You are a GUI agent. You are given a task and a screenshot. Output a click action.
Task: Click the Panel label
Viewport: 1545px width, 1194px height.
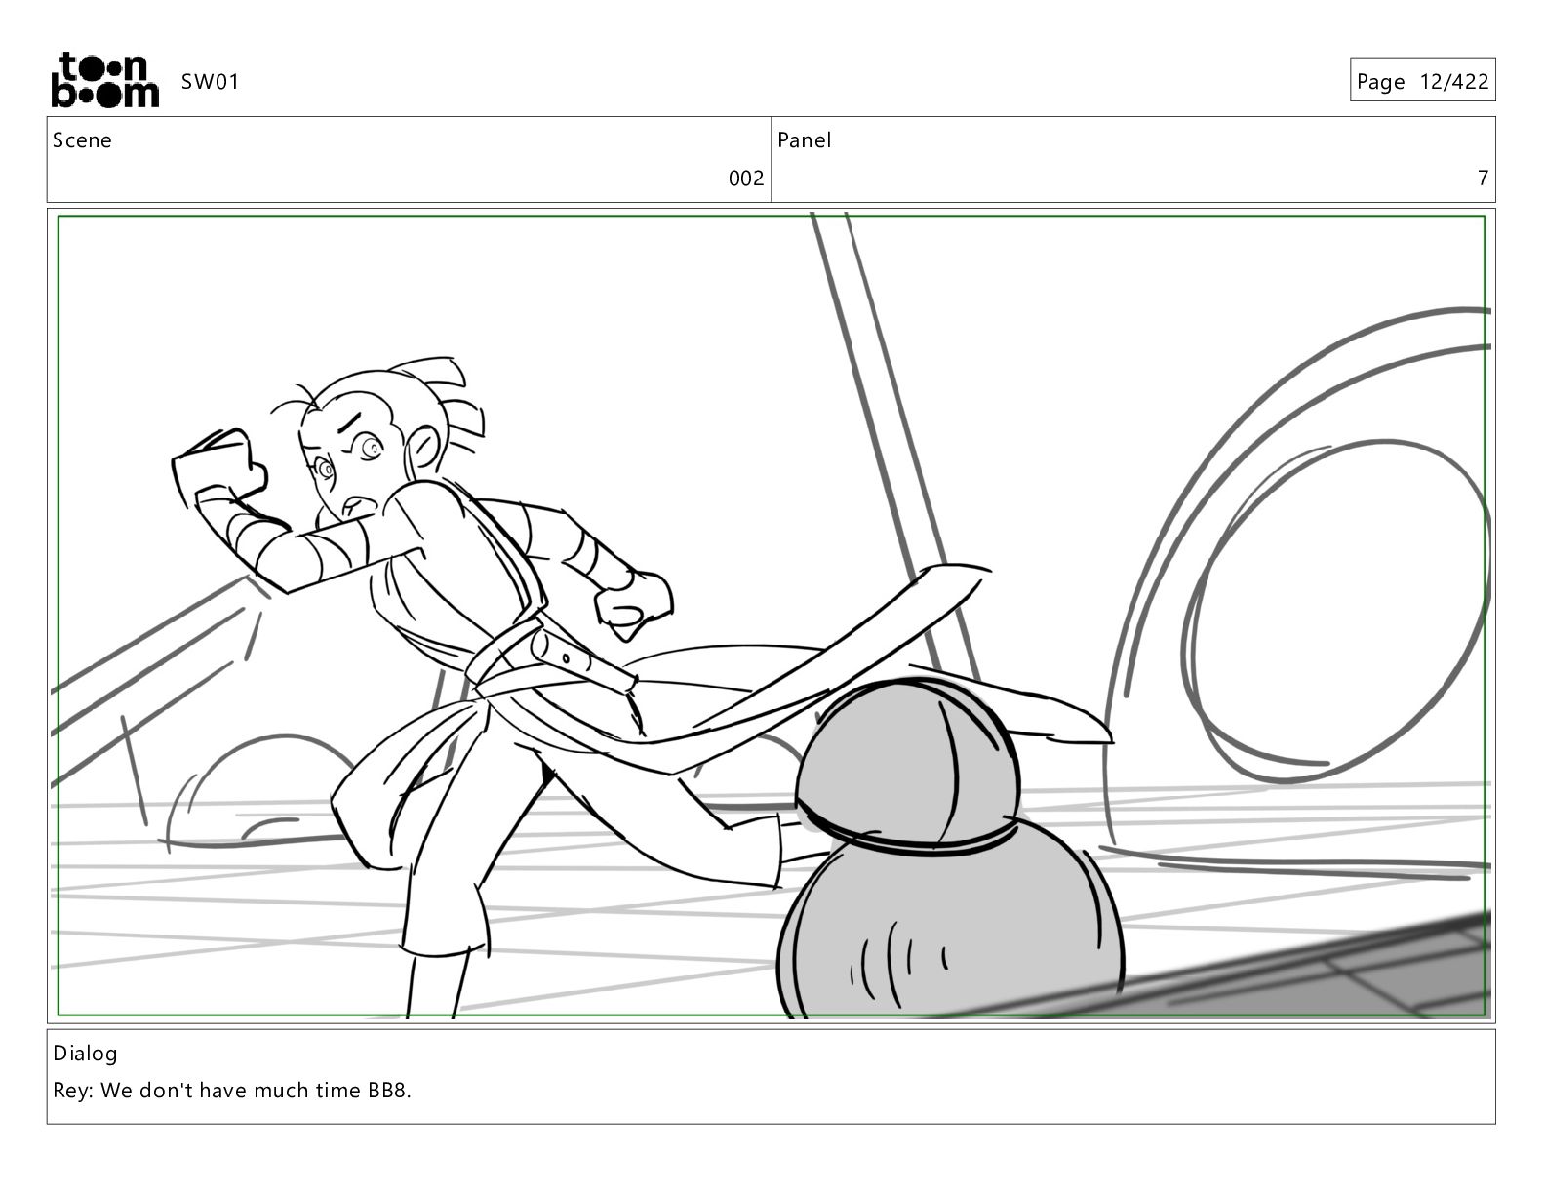point(805,140)
